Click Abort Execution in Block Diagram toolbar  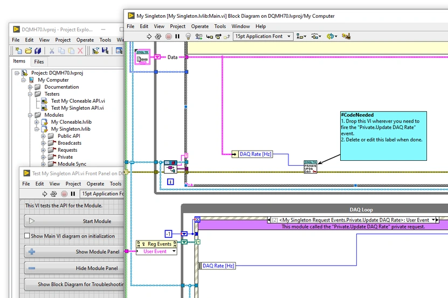[169, 37]
